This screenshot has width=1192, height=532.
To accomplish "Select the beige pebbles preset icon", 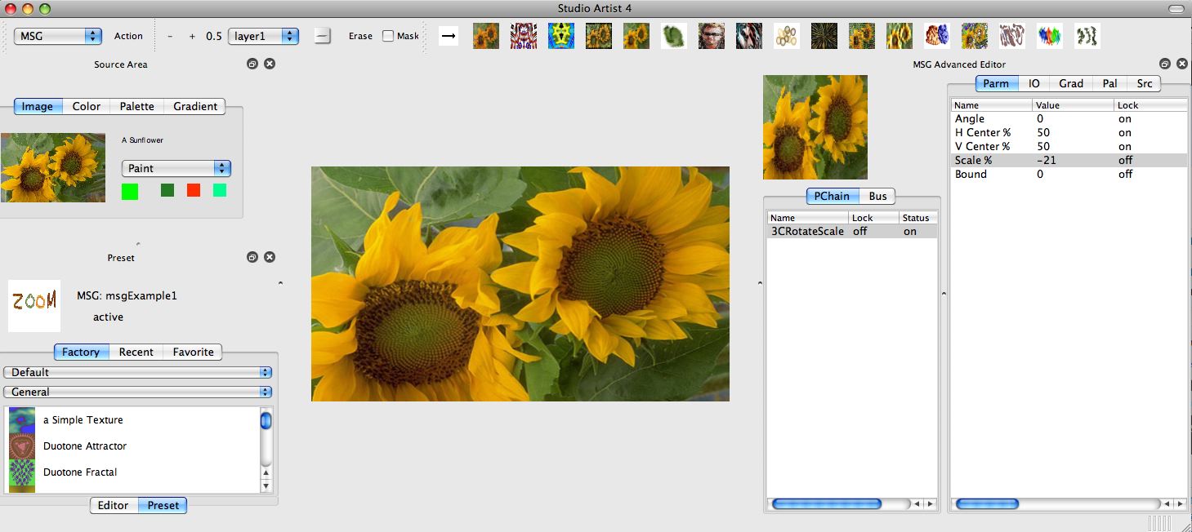I will coord(787,36).
